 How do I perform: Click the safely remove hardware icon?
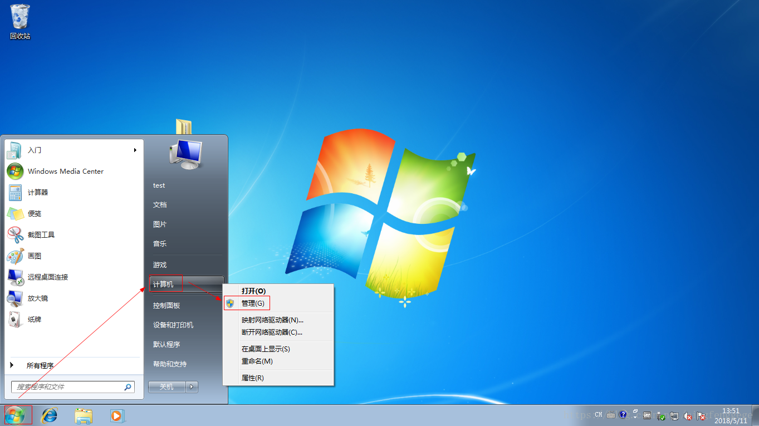[x=660, y=415]
